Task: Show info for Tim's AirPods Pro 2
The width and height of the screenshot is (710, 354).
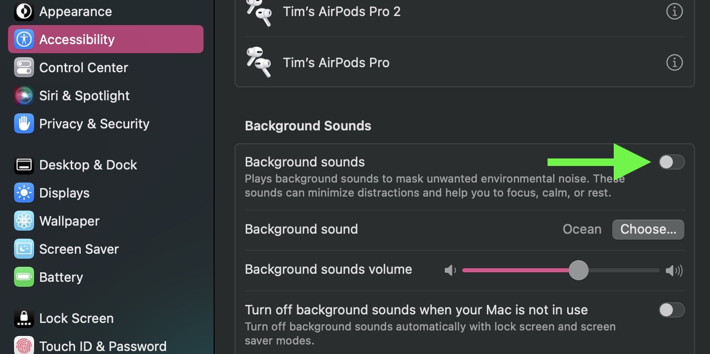Action: [674, 11]
